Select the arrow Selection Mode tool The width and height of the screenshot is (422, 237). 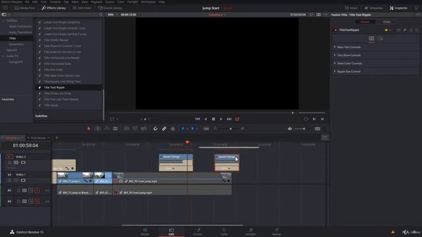click(x=88, y=129)
